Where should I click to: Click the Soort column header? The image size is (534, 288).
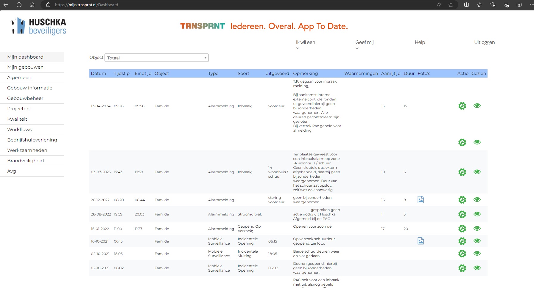(x=243, y=73)
